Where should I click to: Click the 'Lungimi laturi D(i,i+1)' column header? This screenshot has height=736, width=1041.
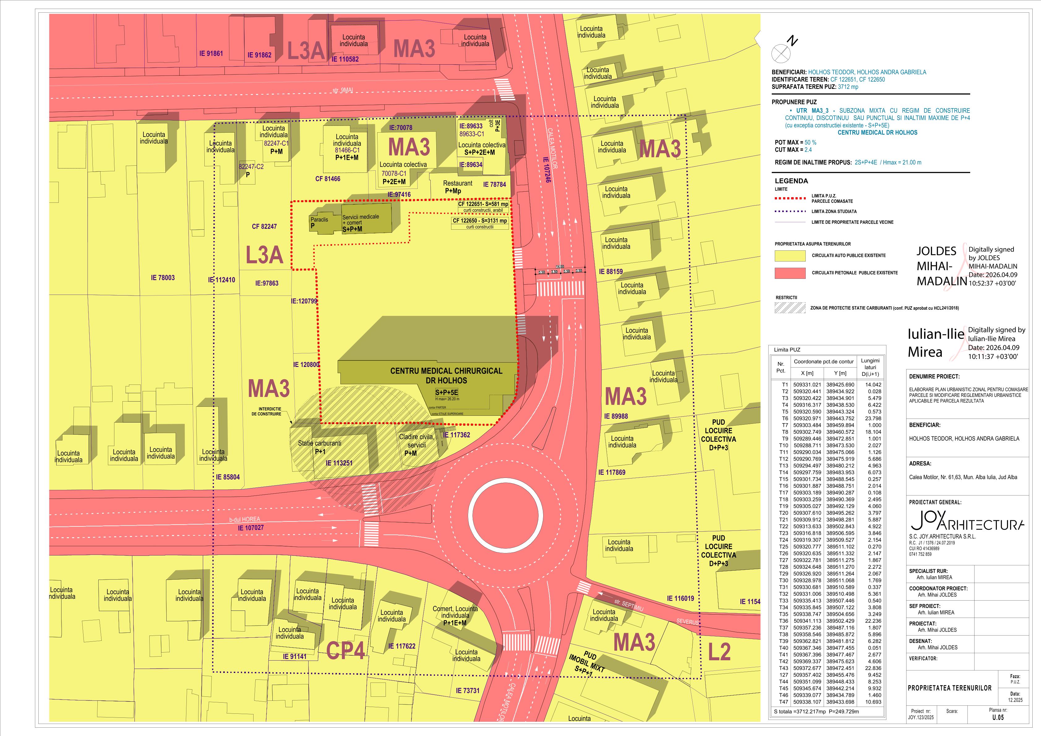870,368
